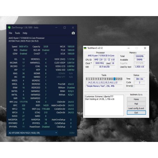Image resolution: width=158 pixels, height=158 pixels.
Task: Open the Help menu in ZenTimings
Action: click(x=25, y=33)
